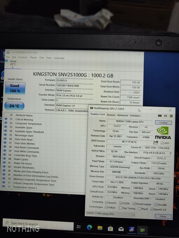179x238 pixels.
Task: Toggle the Vulkan checkbox
Action: 106,207
